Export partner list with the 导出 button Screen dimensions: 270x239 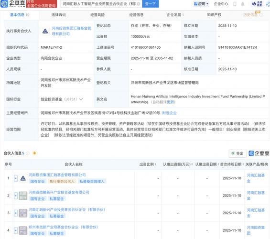pyautogui.click(x=238, y=153)
